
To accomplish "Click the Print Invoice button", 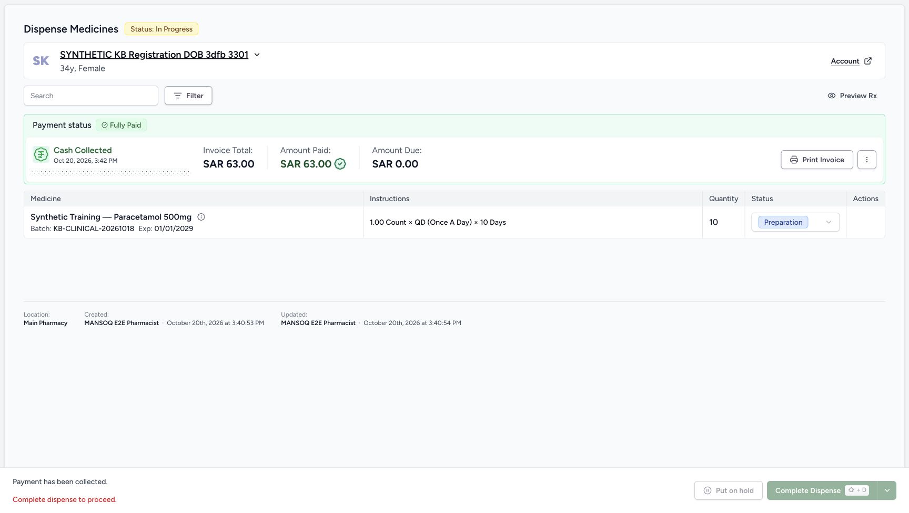I will (x=817, y=160).
